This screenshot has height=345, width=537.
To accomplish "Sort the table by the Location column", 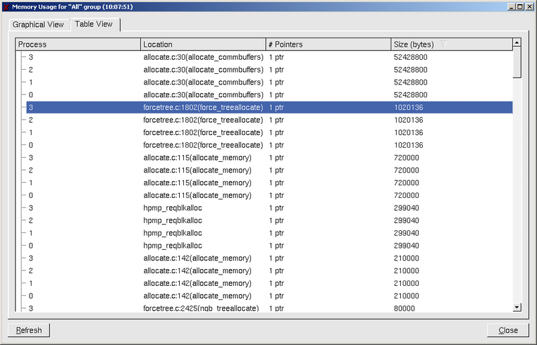I will pyautogui.click(x=203, y=44).
